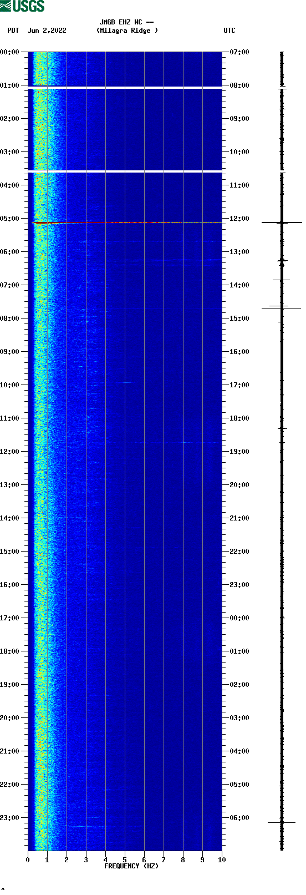306x895 pixels.
Task: Click the date 'Jun 2,2022'
Action: click(47, 31)
